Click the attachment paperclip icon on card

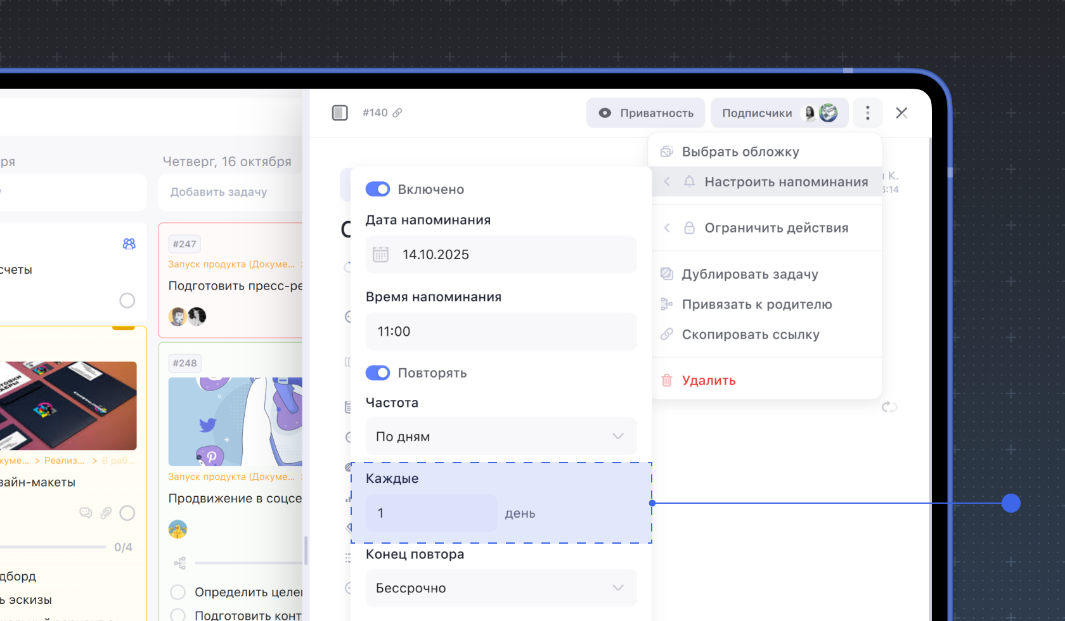click(x=106, y=513)
